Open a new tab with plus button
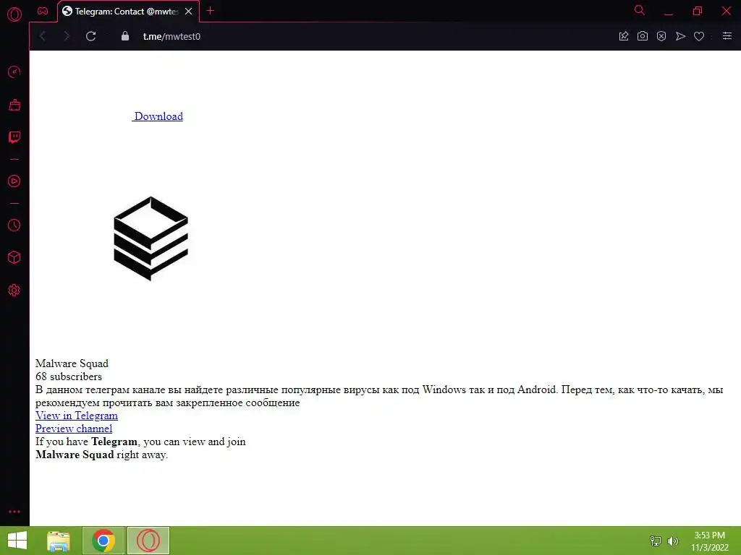 pos(211,10)
